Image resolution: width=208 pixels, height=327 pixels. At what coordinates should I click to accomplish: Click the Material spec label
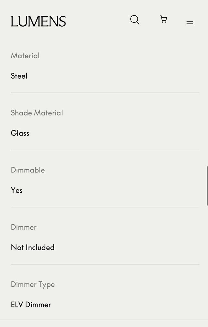click(x=25, y=56)
